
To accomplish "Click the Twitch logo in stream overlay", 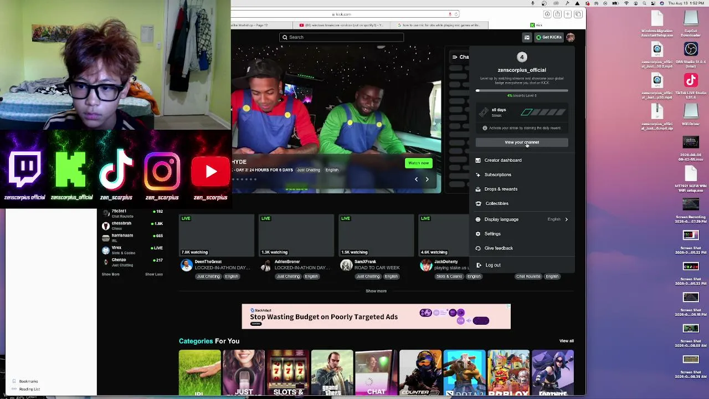I will click(24, 169).
